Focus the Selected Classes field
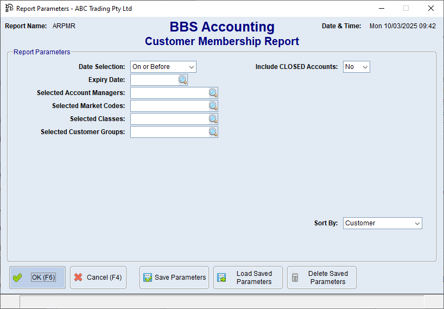Image resolution: width=444 pixels, height=309 pixels. [169, 119]
